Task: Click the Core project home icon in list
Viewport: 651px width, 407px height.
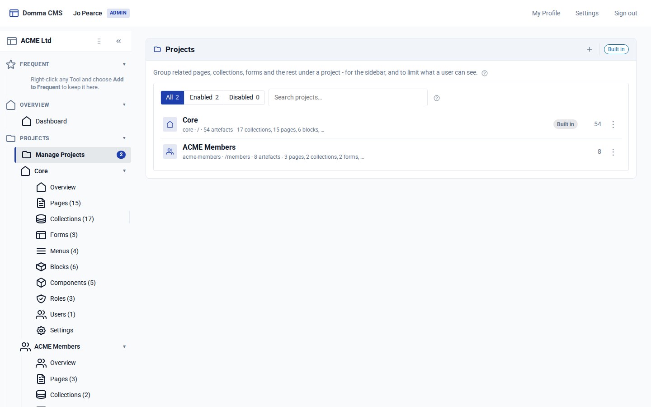Action: (170, 124)
